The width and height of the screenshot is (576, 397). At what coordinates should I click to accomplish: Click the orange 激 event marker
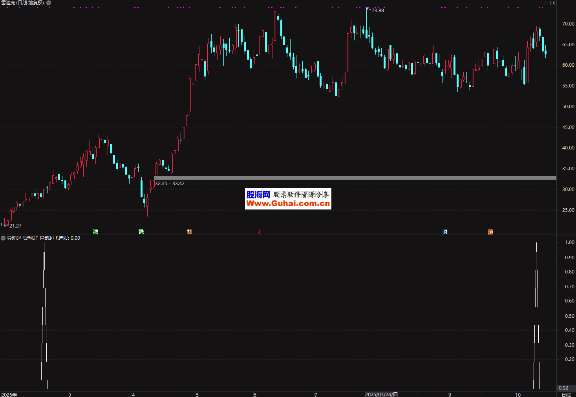point(490,232)
